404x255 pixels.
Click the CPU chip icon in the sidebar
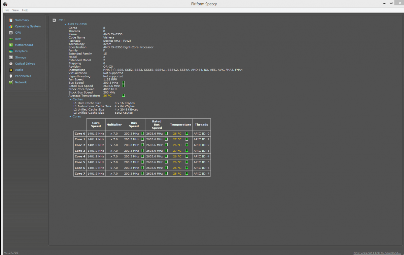point(11,33)
